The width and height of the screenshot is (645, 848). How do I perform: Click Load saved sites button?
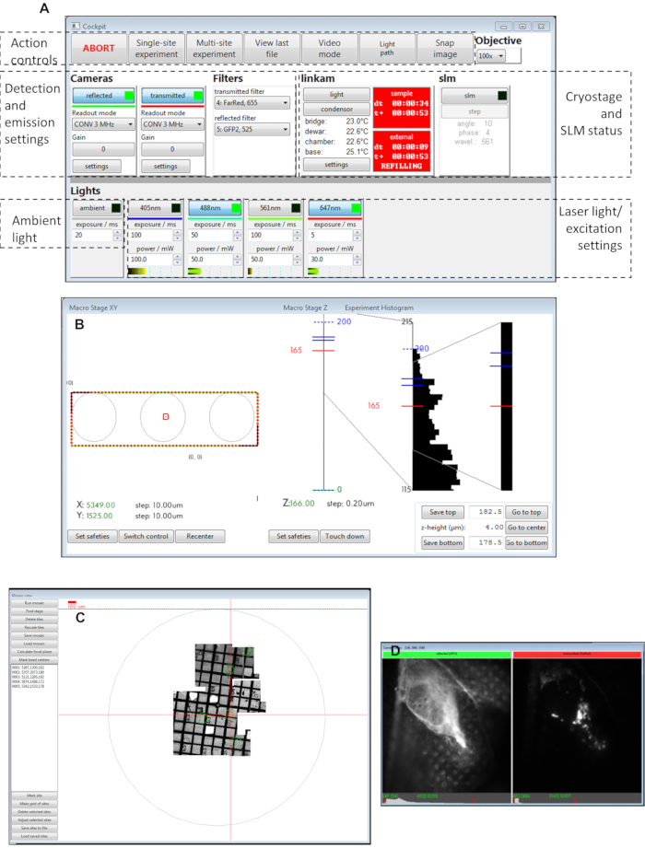34,836
